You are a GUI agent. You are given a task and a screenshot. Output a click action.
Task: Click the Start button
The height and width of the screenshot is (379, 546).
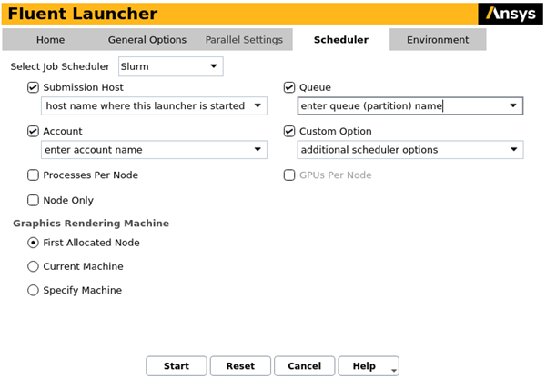coord(177,365)
